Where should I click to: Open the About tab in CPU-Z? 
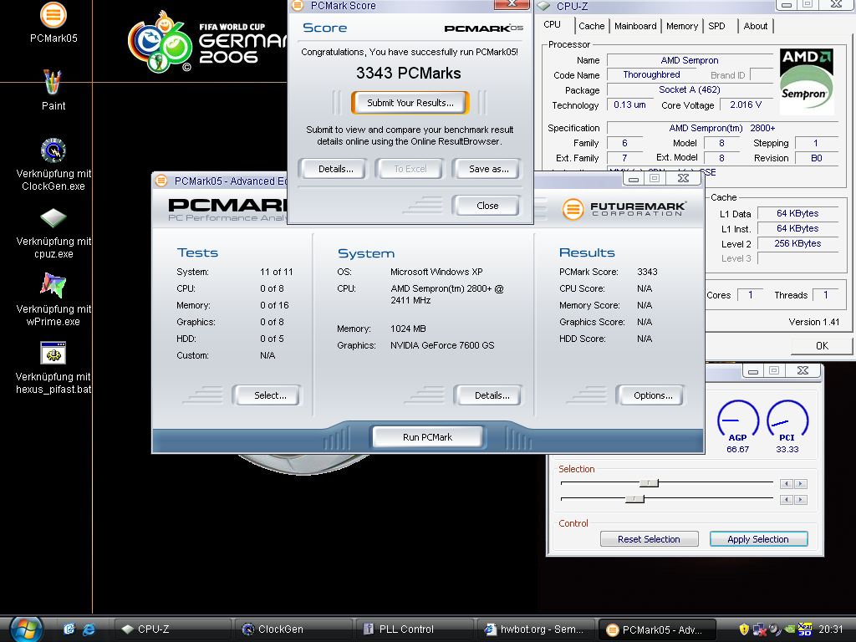point(756,26)
